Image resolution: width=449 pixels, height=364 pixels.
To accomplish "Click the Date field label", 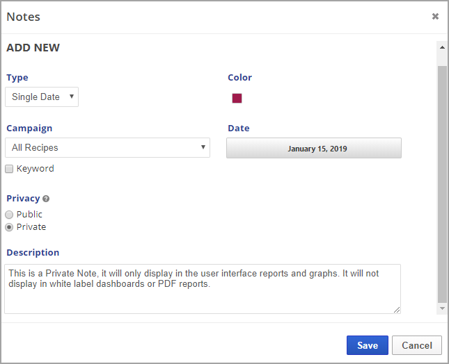I will [x=238, y=128].
